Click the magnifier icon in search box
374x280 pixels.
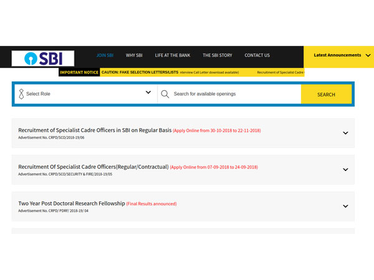tap(165, 94)
